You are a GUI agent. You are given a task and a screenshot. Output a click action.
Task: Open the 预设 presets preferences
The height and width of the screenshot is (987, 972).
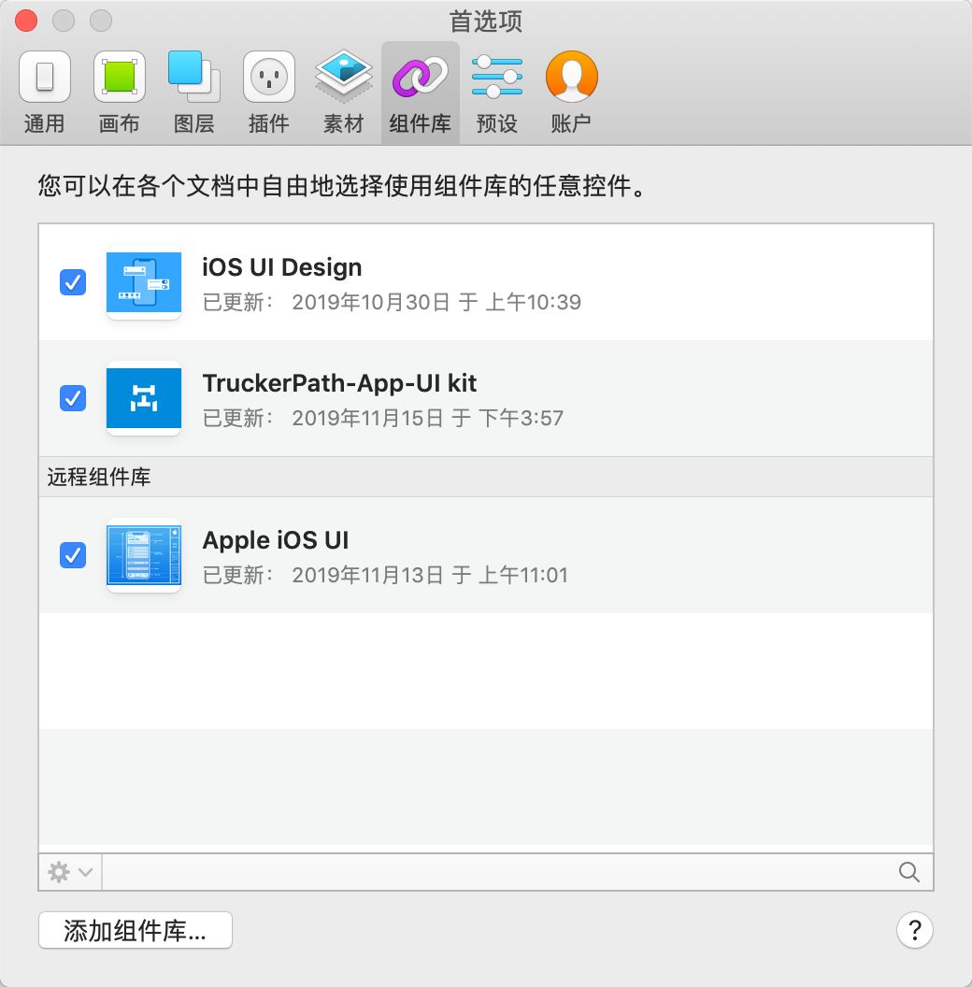[496, 93]
